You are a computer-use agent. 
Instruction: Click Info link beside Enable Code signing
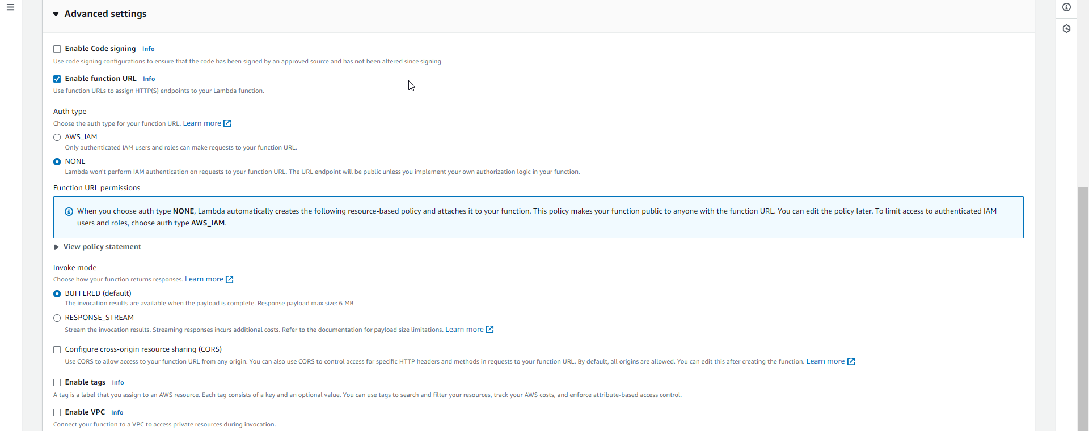pos(148,49)
